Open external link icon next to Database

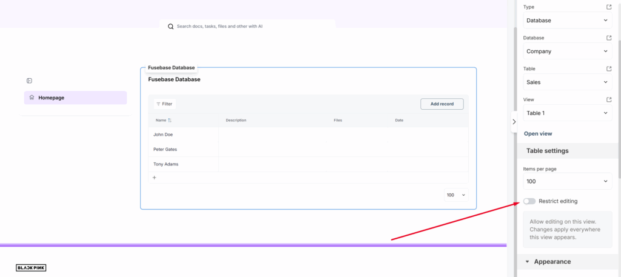pos(609,38)
